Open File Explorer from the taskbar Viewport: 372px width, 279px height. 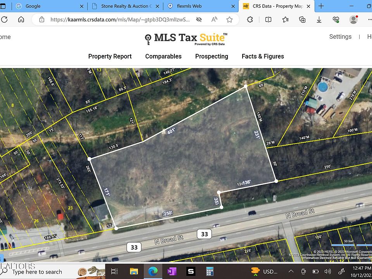[134, 271]
